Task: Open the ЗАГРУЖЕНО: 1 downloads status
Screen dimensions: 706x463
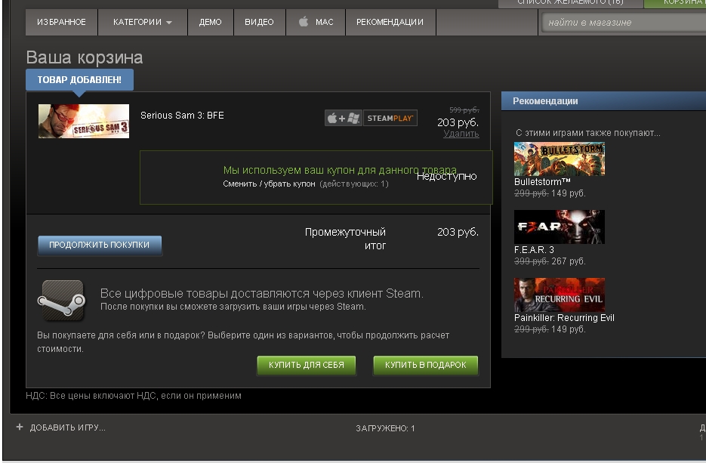Action: pos(385,428)
